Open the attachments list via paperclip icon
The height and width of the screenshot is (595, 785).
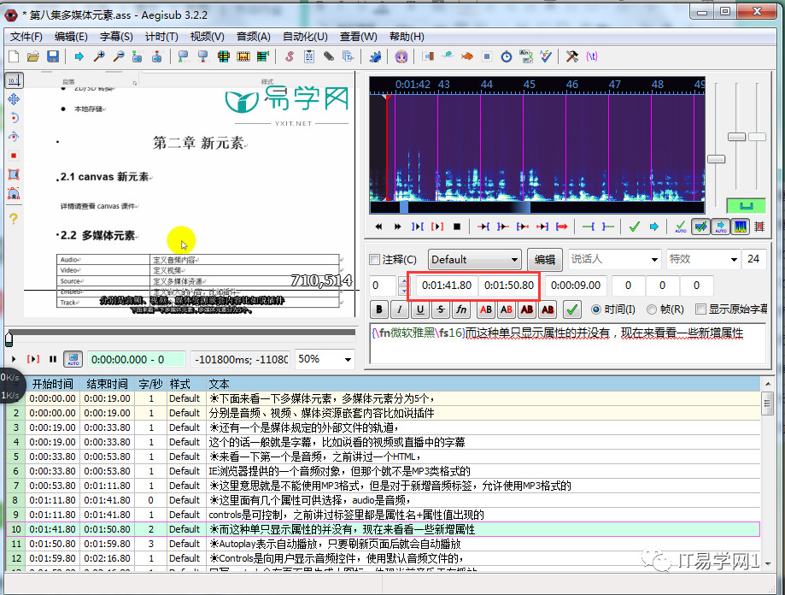point(327,56)
